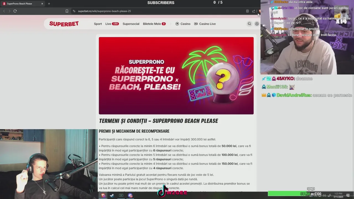
Task: Click the SUPERBET logo
Action: coord(64,24)
